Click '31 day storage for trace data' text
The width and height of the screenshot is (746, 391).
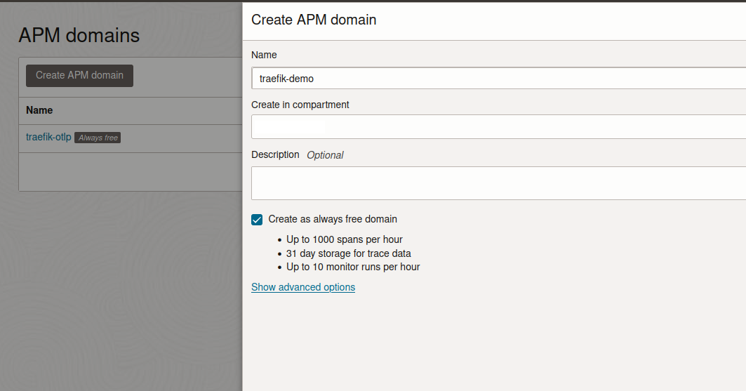tap(348, 253)
